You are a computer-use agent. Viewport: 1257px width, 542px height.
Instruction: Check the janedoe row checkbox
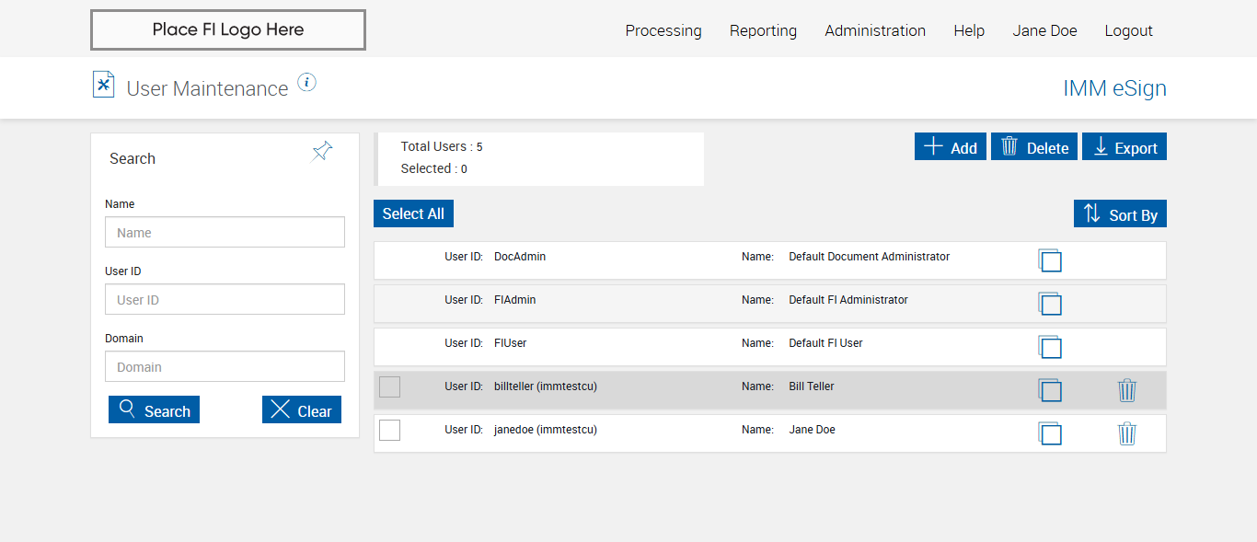(x=389, y=430)
